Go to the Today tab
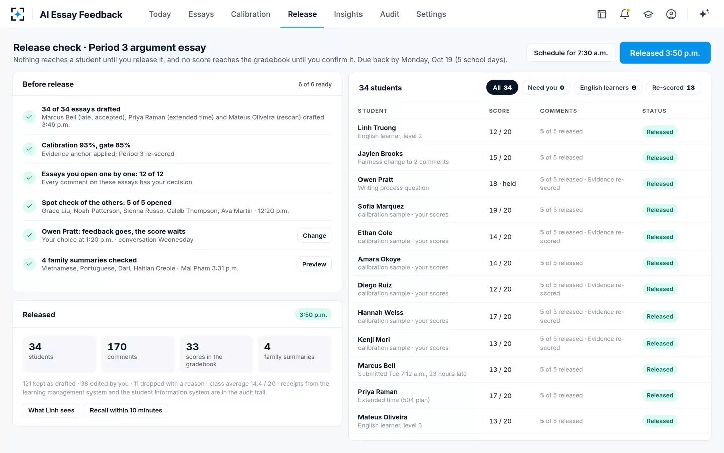Screen dimensions: 724x453 coord(160,14)
